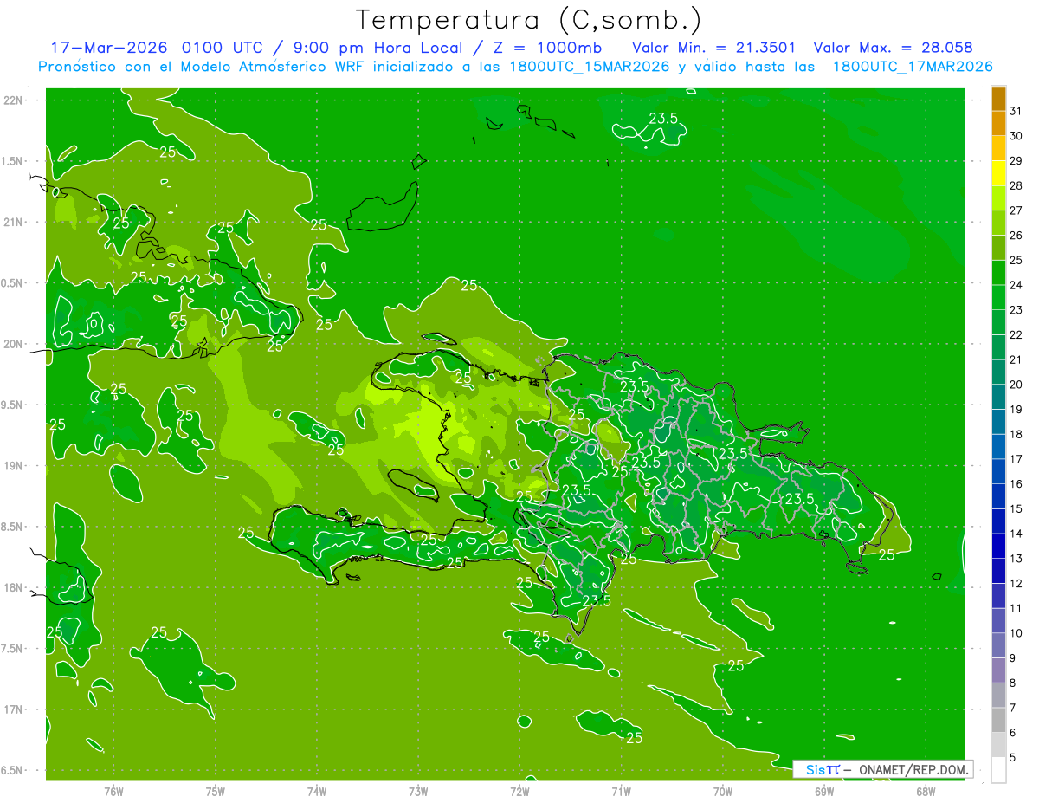Click the '0.5N' latitude axis label
The image size is (1039, 803).
12,282
